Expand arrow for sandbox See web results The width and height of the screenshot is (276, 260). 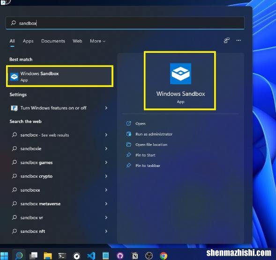pyautogui.click(x=106, y=135)
